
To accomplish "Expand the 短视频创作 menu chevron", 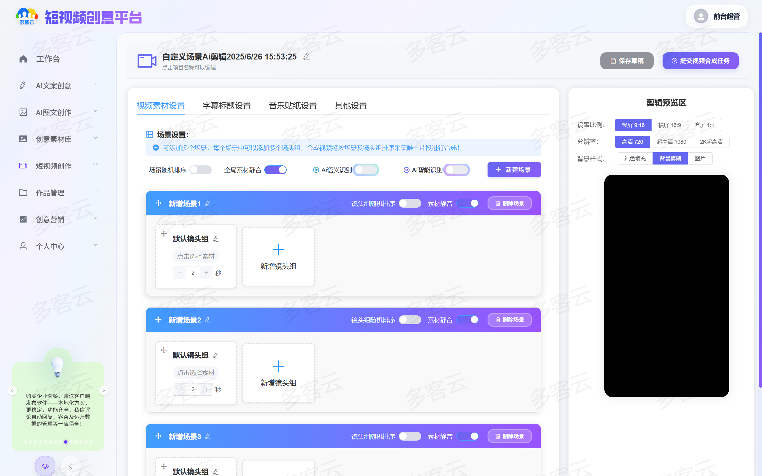I will pyautogui.click(x=96, y=165).
